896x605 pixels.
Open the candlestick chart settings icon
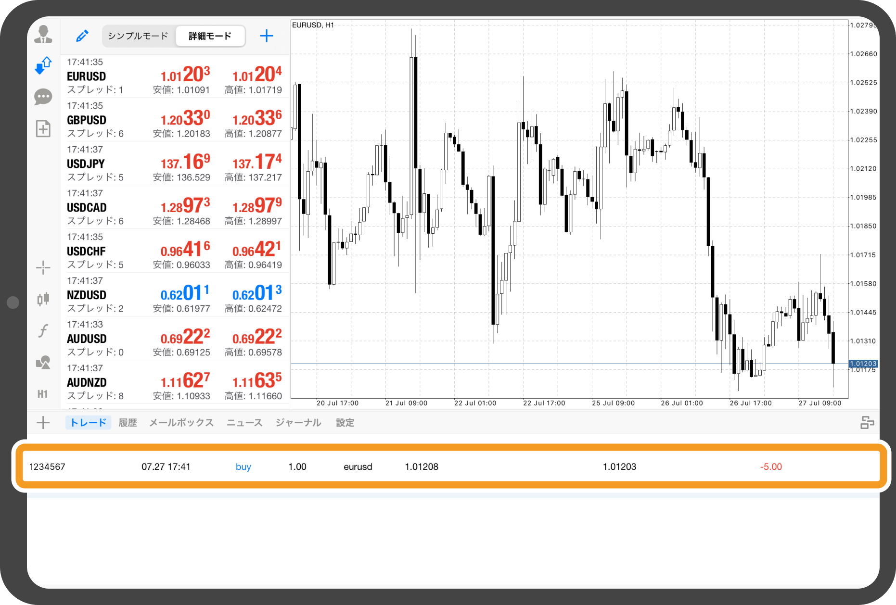point(43,299)
